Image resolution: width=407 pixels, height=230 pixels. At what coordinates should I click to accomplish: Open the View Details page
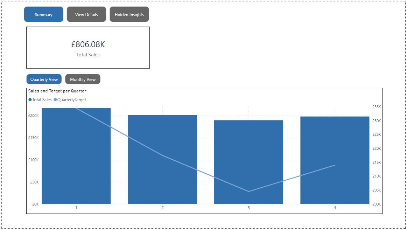(x=86, y=14)
